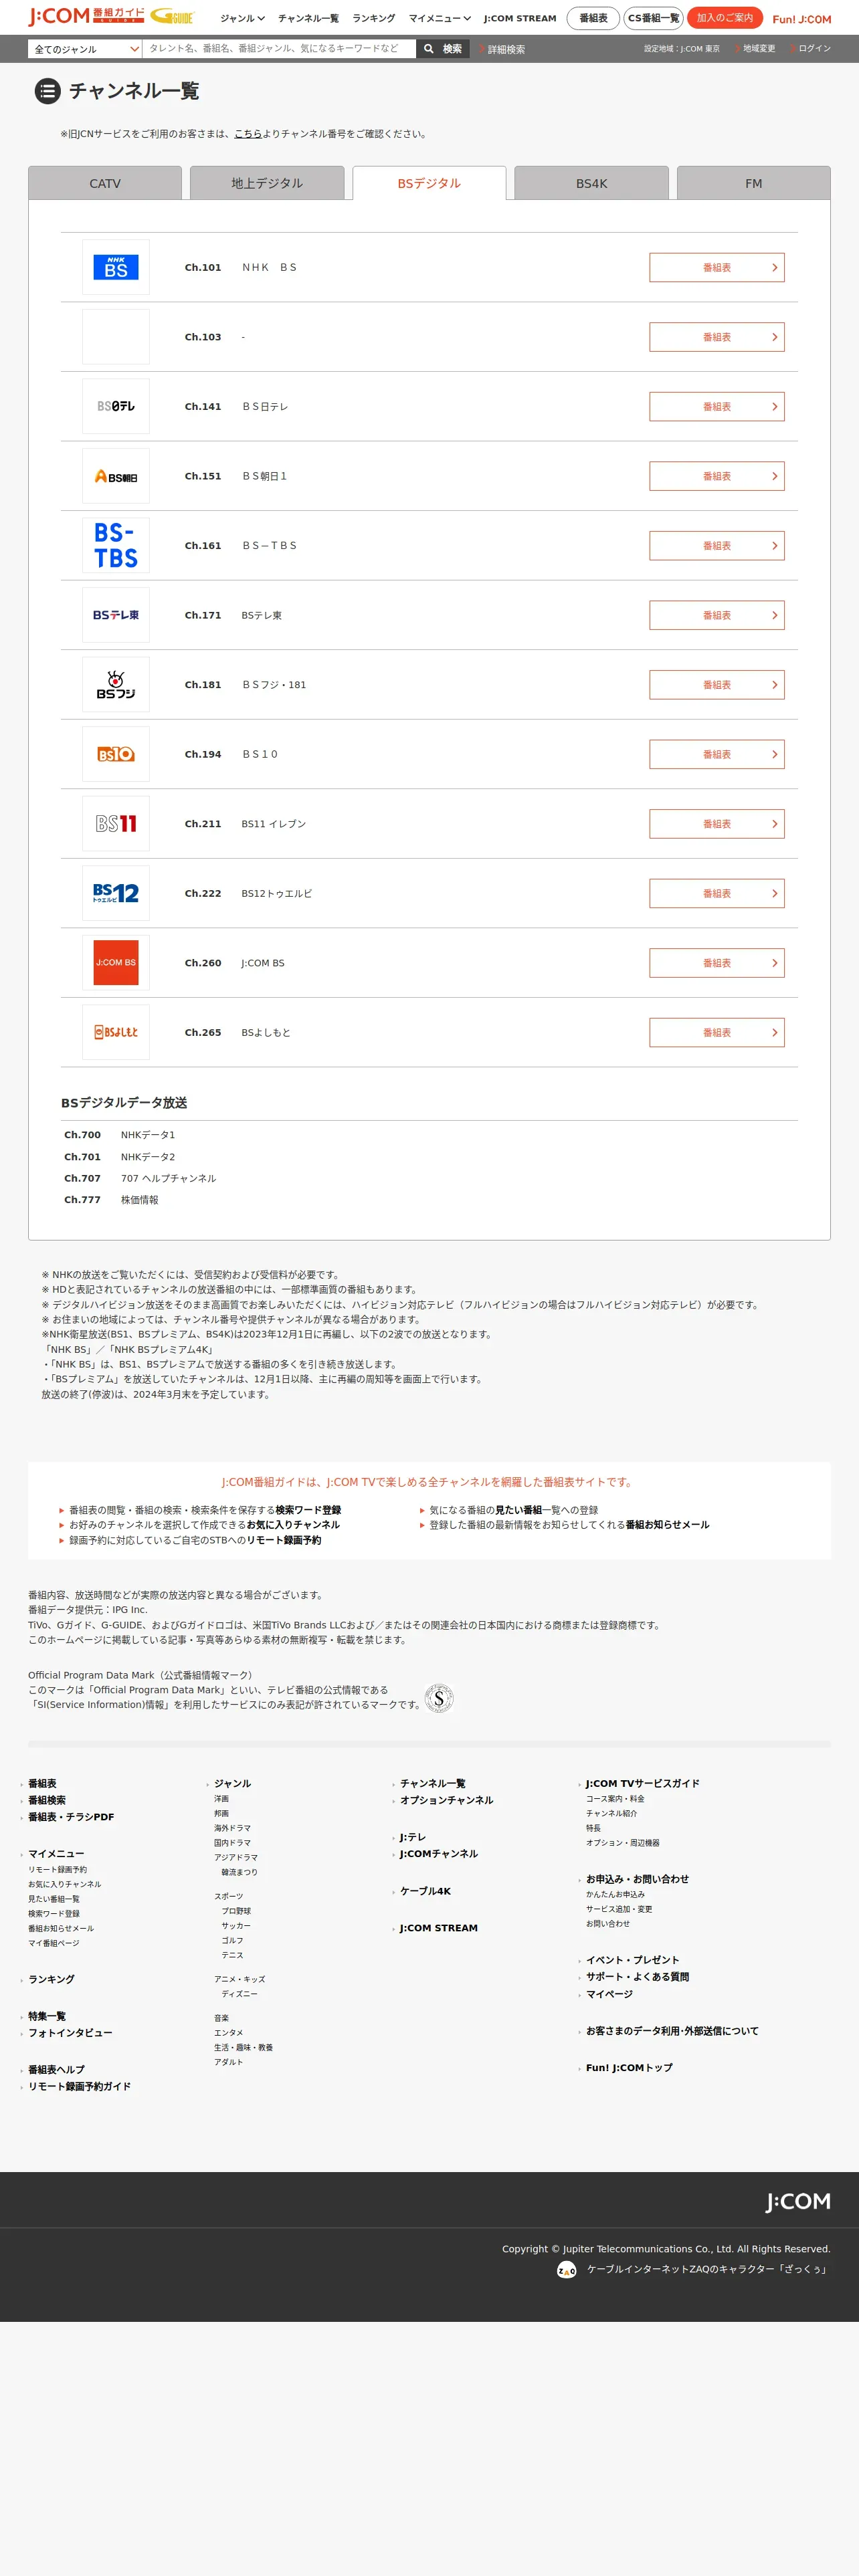The height and width of the screenshot is (2576, 859).
Task: Click the G-GUIDE logo in header
Action: coord(172,17)
